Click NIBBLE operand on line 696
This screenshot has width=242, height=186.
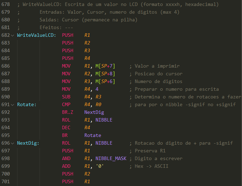pyautogui.click(x=104, y=143)
